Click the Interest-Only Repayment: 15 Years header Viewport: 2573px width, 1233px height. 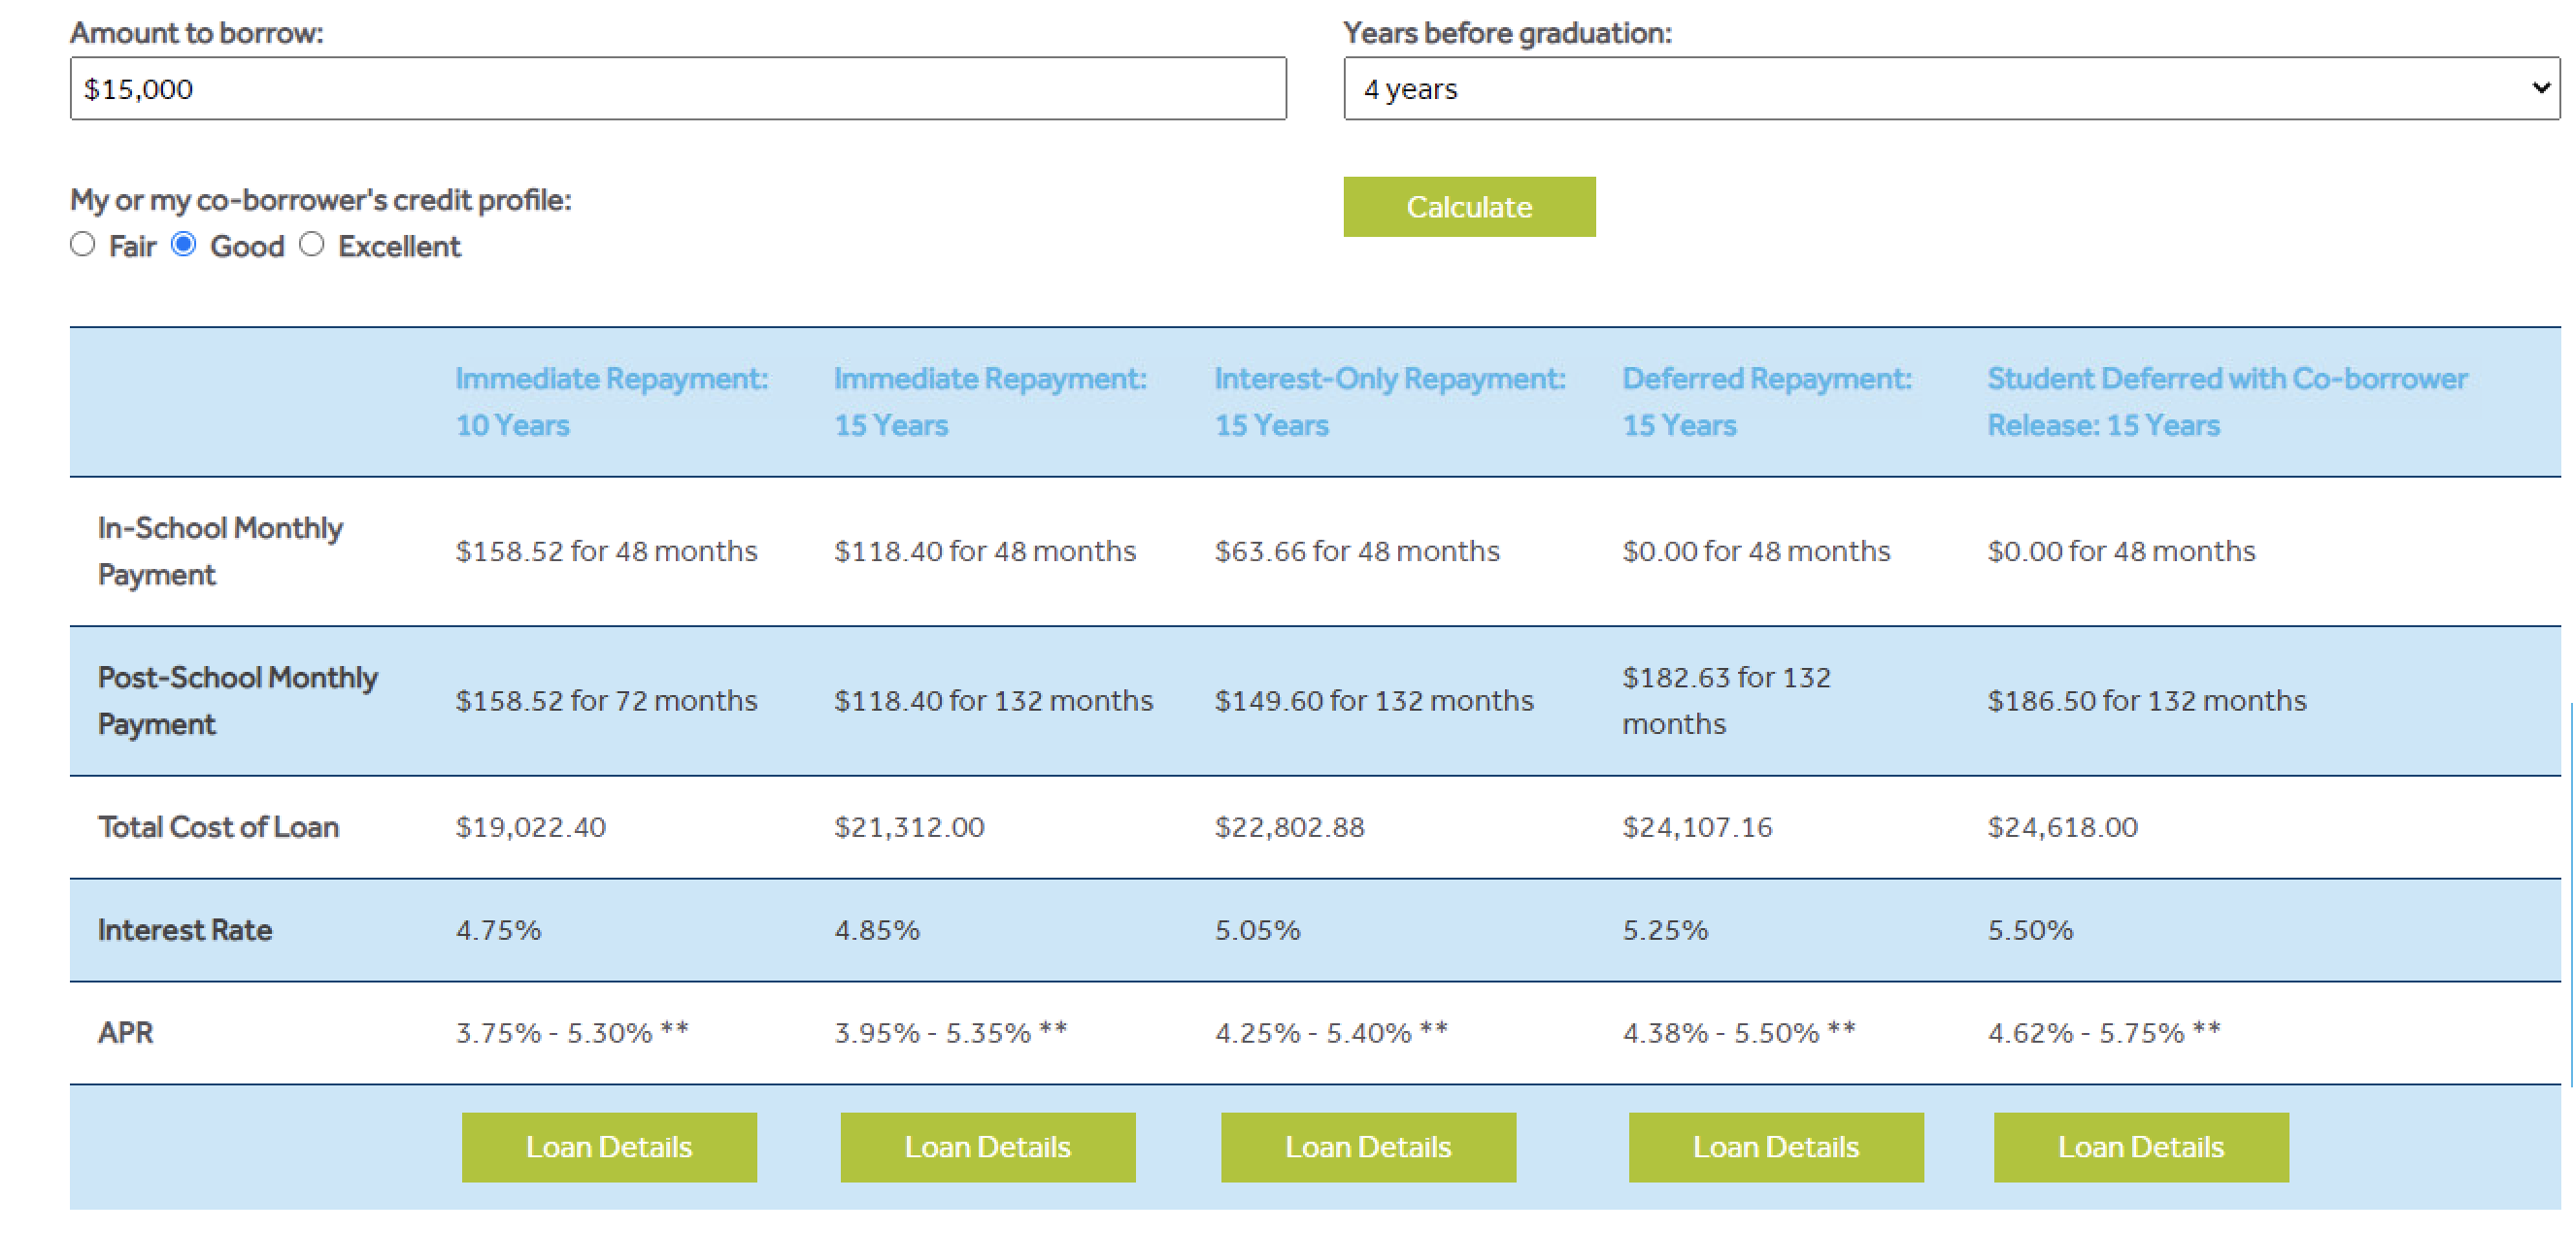1388,401
